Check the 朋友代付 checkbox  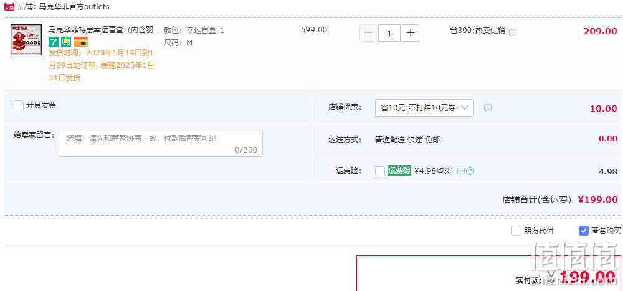pyautogui.click(x=516, y=231)
